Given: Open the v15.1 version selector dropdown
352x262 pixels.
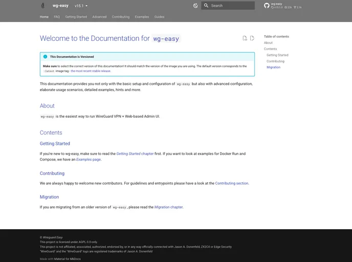Looking at the screenshot, I should coord(81,6).
